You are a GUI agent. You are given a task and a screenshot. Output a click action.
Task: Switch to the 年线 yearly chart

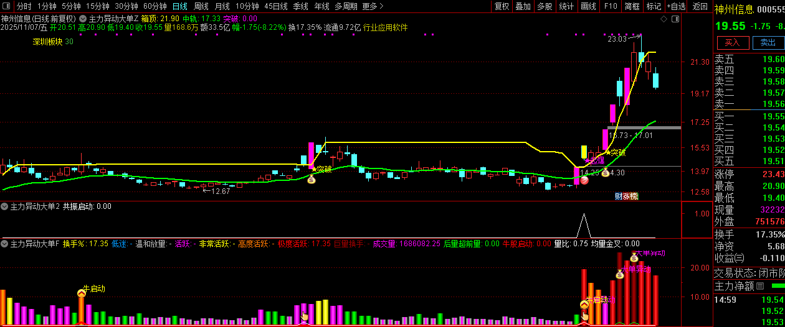(x=321, y=6)
